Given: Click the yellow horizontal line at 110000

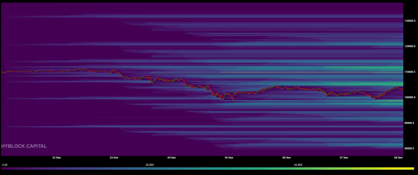Looking at the screenshot, I should click(310, 72).
